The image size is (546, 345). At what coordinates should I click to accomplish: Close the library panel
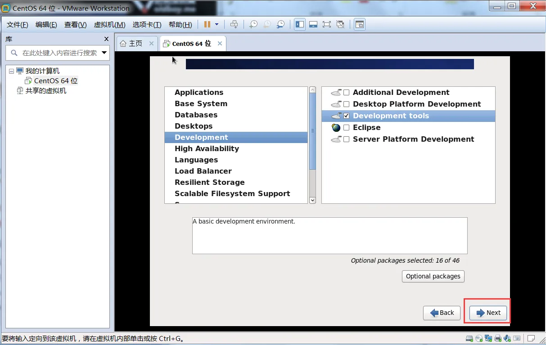[x=106, y=39]
